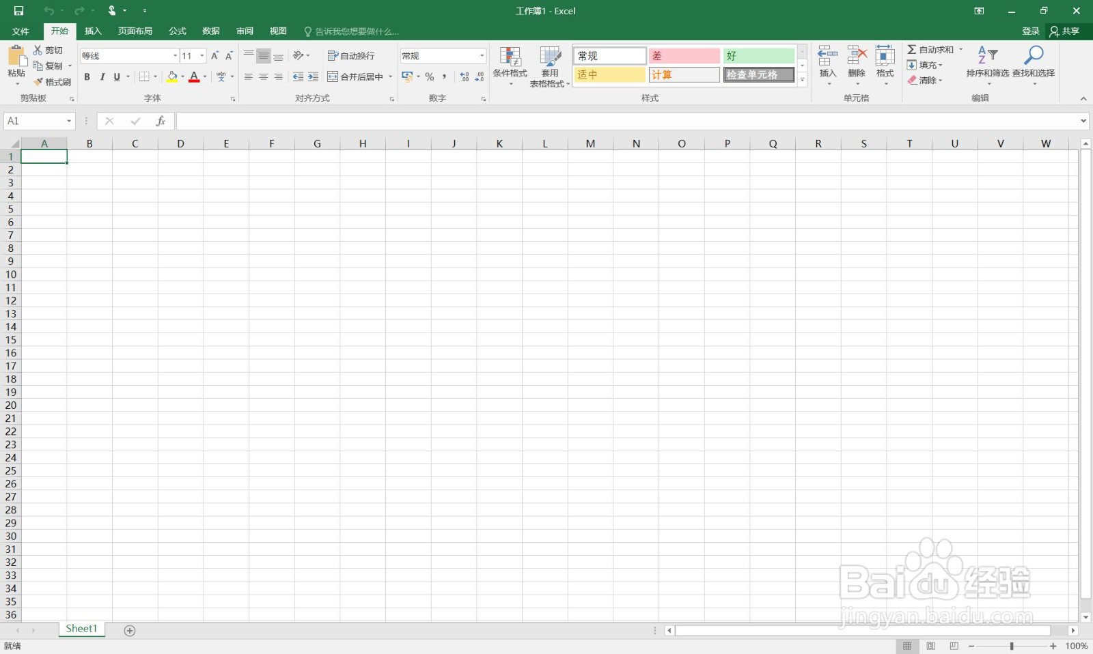The width and height of the screenshot is (1093, 654).
Task: Click the Insert cells (插入) icon
Action: [828, 57]
